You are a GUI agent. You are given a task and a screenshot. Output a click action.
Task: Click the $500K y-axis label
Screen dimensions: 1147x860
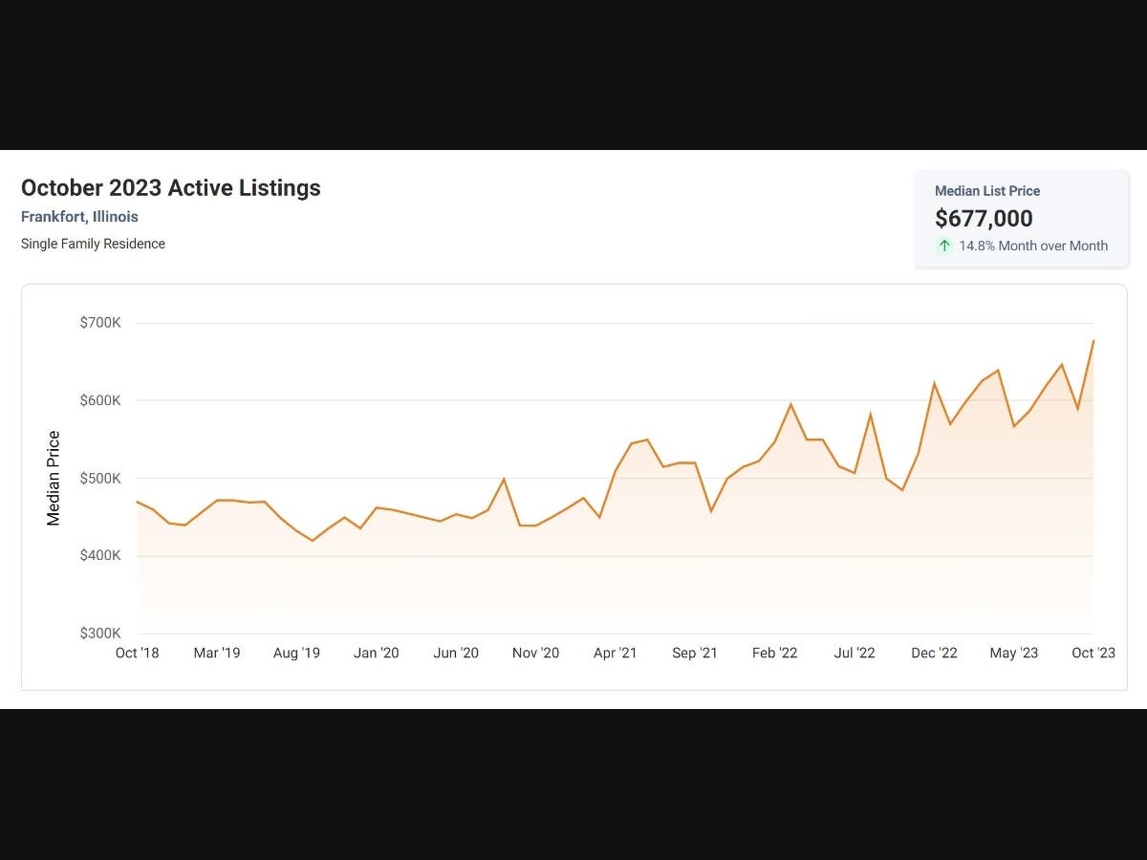click(x=100, y=478)
